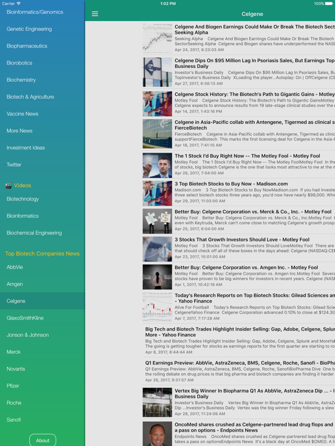This screenshot has height=446, width=335.
Task: Open the hamburger menu icon
Action: click(95, 14)
